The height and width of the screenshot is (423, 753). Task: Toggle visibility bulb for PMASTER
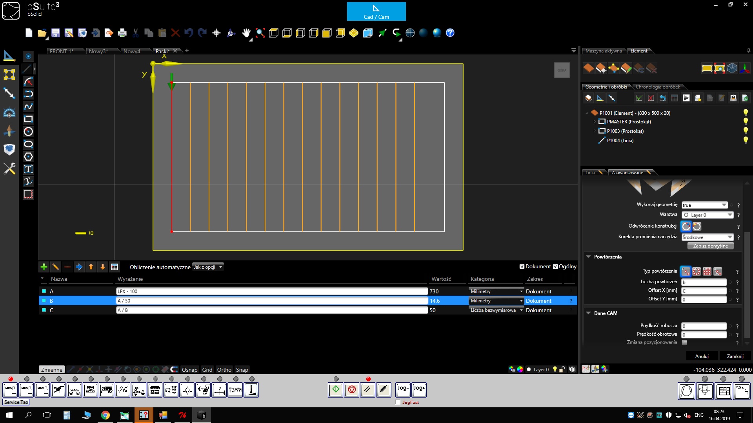pyautogui.click(x=746, y=122)
